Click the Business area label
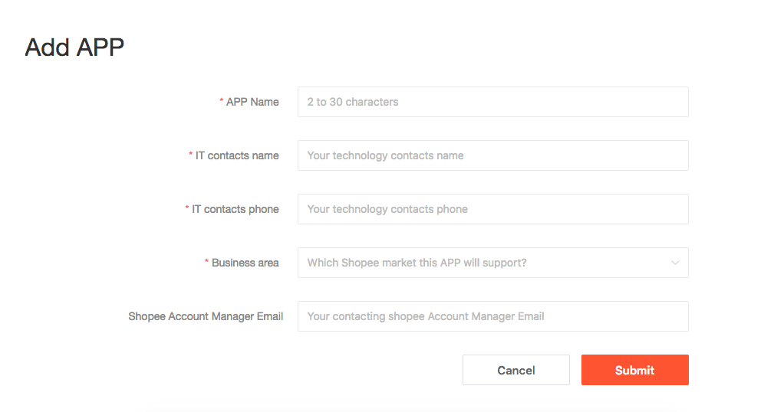 click(x=245, y=263)
